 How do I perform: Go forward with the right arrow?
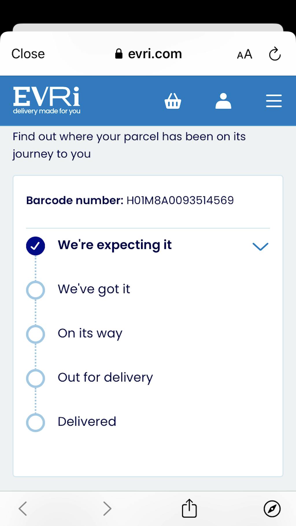point(107,508)
